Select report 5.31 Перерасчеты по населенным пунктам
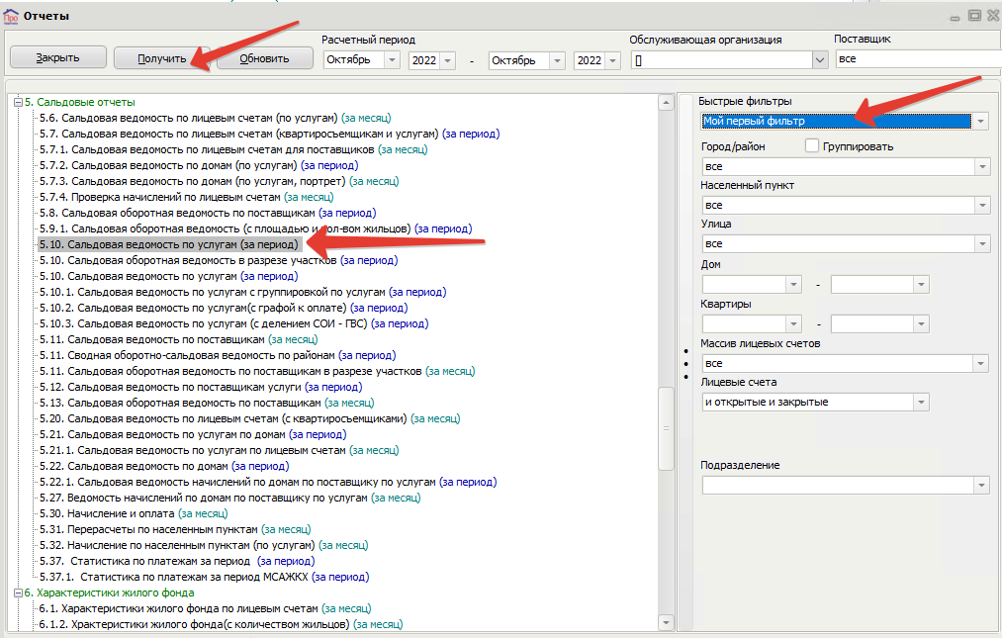1002x638 pixels. pos(174,529)
